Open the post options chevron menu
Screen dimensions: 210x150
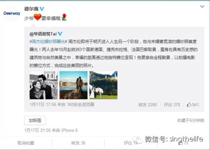pos(202,6)
